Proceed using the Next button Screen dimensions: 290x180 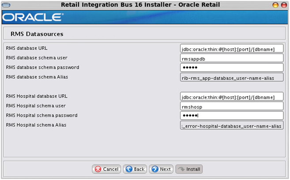161,169
